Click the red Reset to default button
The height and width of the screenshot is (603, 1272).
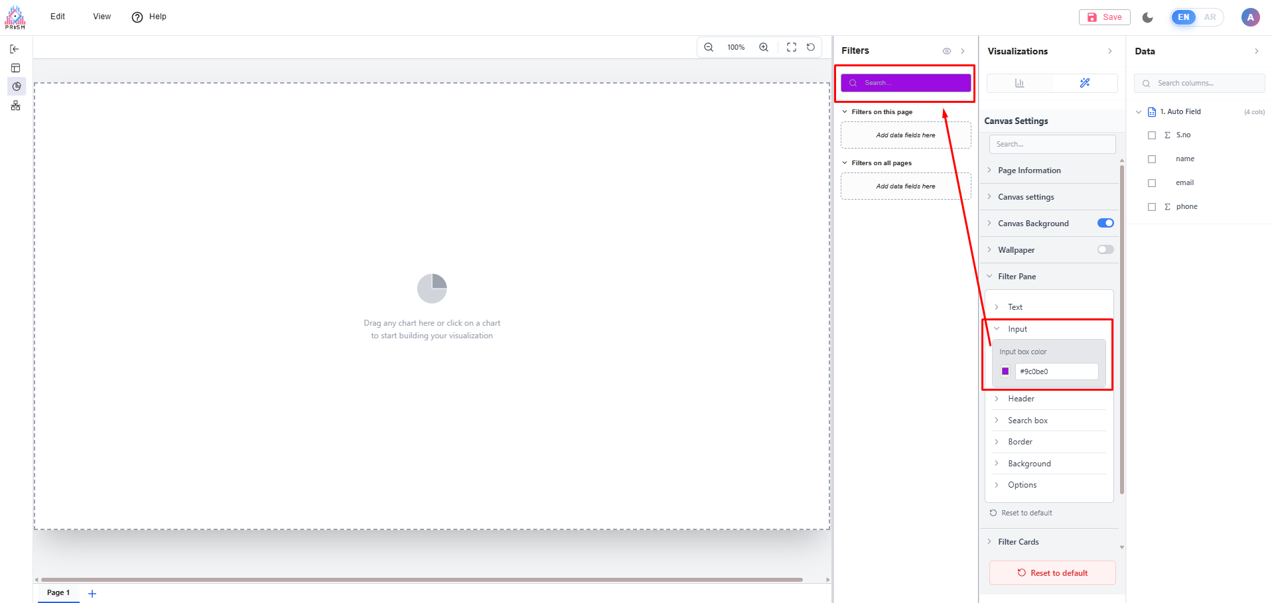pyautogui.click(x=1052, y=573)
